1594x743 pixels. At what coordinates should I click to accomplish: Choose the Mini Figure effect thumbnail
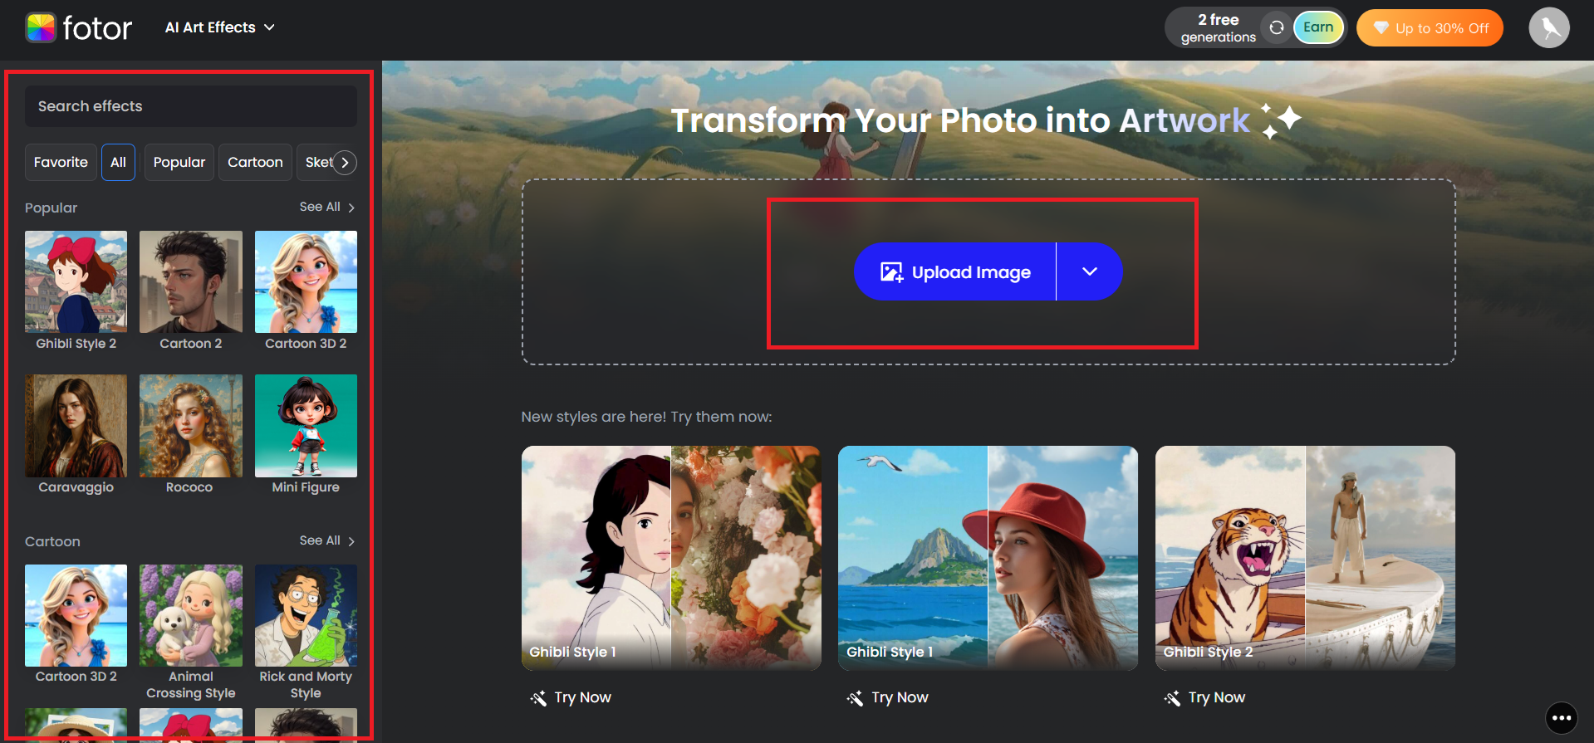[x=306, y=426]
